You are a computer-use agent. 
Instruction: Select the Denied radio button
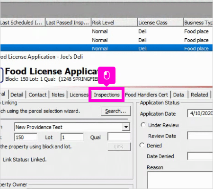click(142, 145)
